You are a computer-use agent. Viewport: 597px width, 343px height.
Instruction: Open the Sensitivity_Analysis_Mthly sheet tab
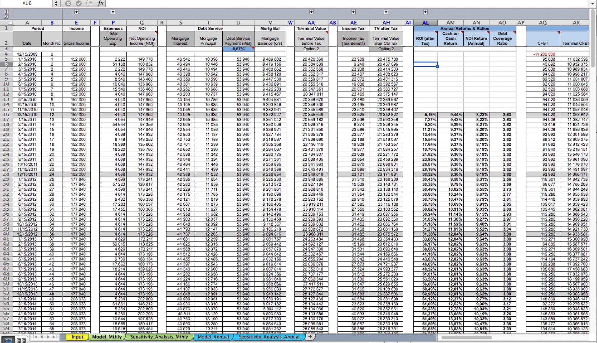click(159, 337)
